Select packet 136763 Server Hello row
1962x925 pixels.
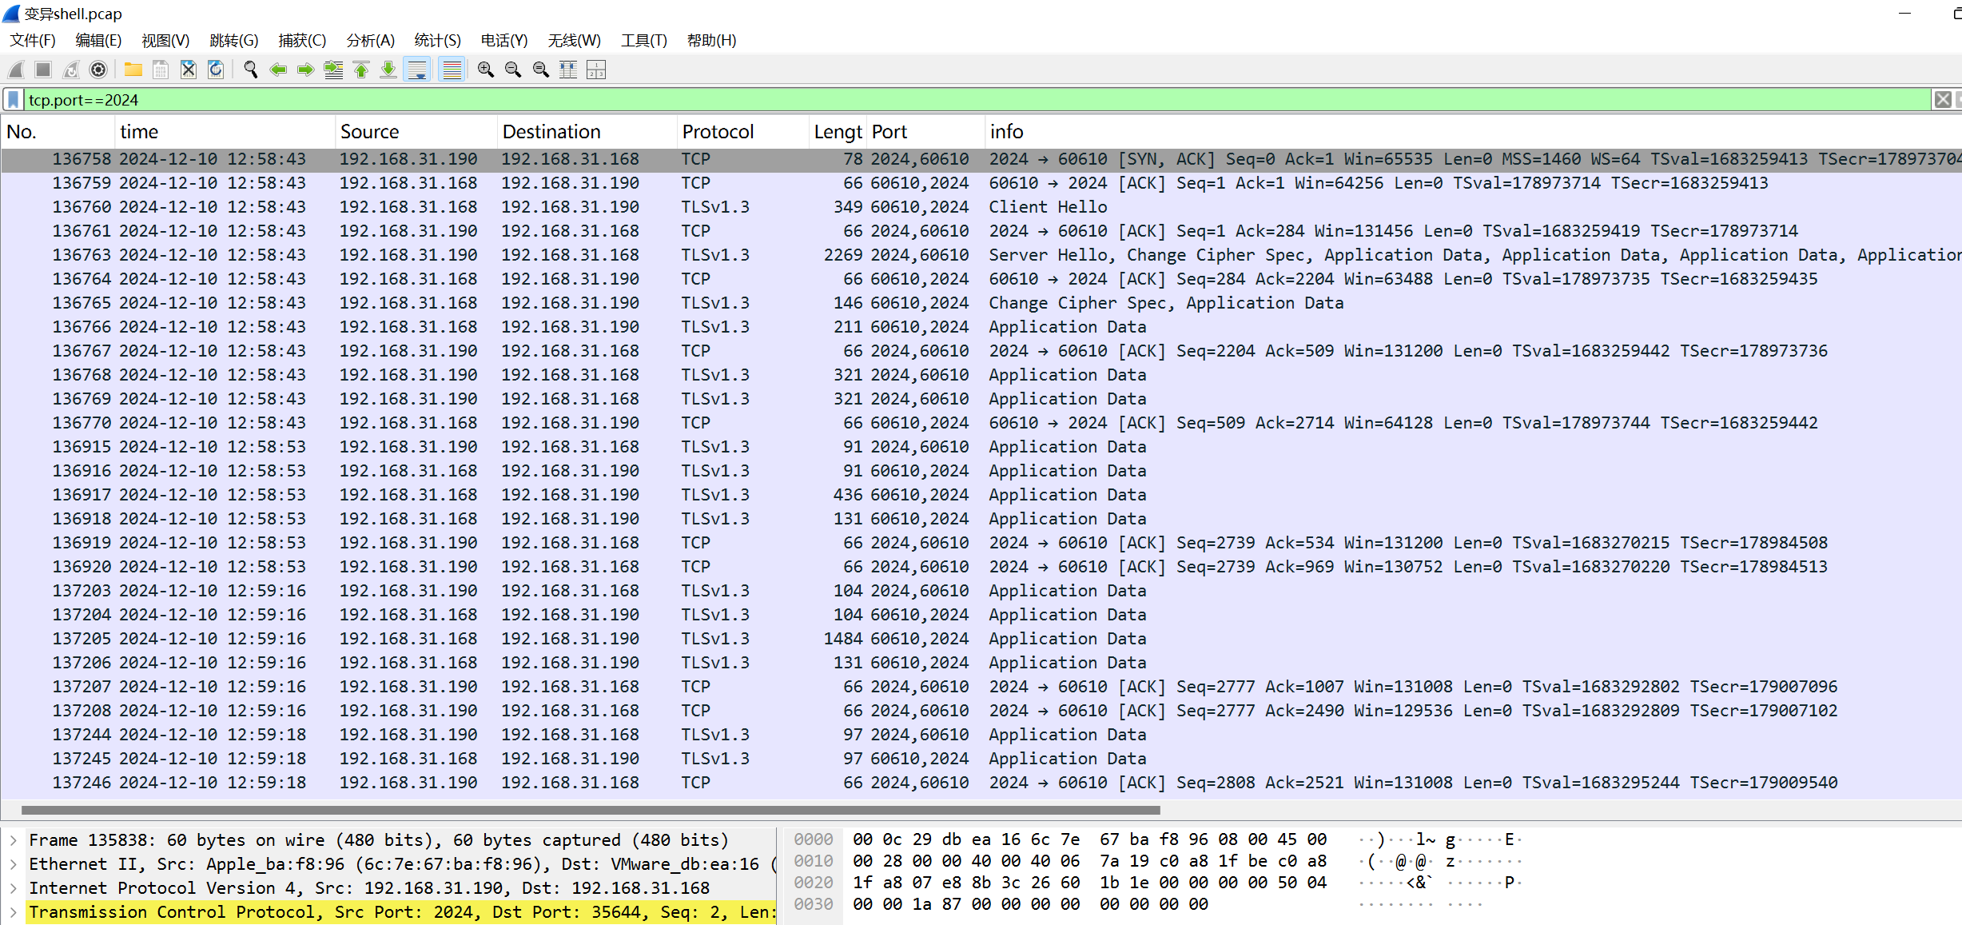[x=981, y=255]
